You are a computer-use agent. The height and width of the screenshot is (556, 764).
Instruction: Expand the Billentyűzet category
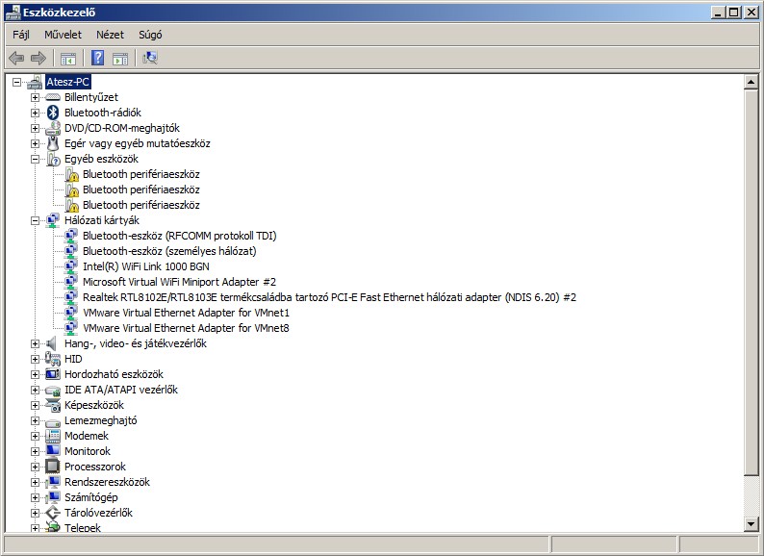35,97
